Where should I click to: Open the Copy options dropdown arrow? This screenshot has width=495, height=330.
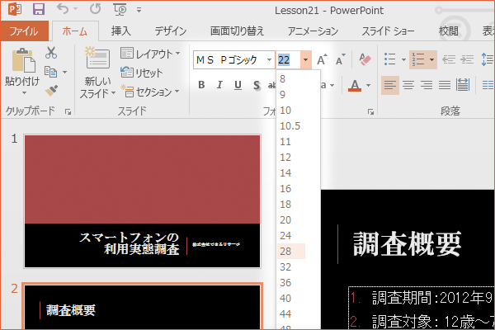click(x=64, y=73)
